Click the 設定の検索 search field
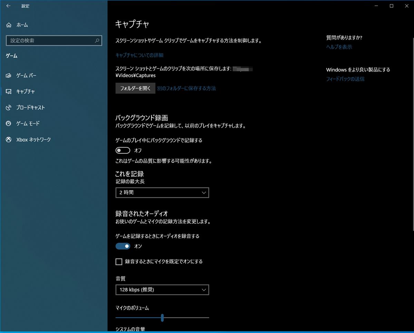The width and height of the screenshot is (414, 333). (50, 41)
